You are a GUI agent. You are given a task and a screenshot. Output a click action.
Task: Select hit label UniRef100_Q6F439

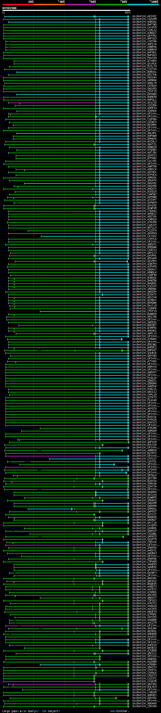[x=144, y=442]
